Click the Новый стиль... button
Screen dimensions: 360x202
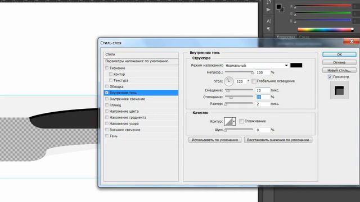tap(339, 70)
